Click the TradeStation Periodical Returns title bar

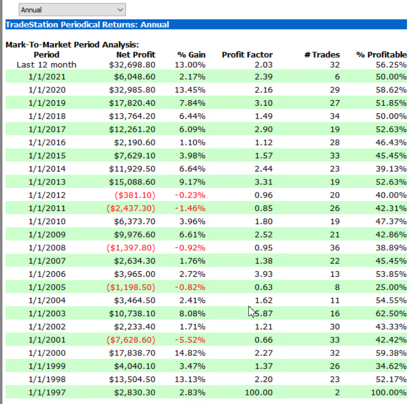[x=87, y=25]
